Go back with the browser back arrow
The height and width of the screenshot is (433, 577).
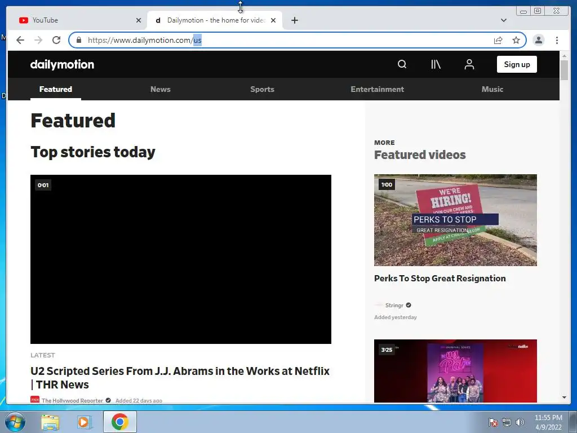(x=20, y=40)
